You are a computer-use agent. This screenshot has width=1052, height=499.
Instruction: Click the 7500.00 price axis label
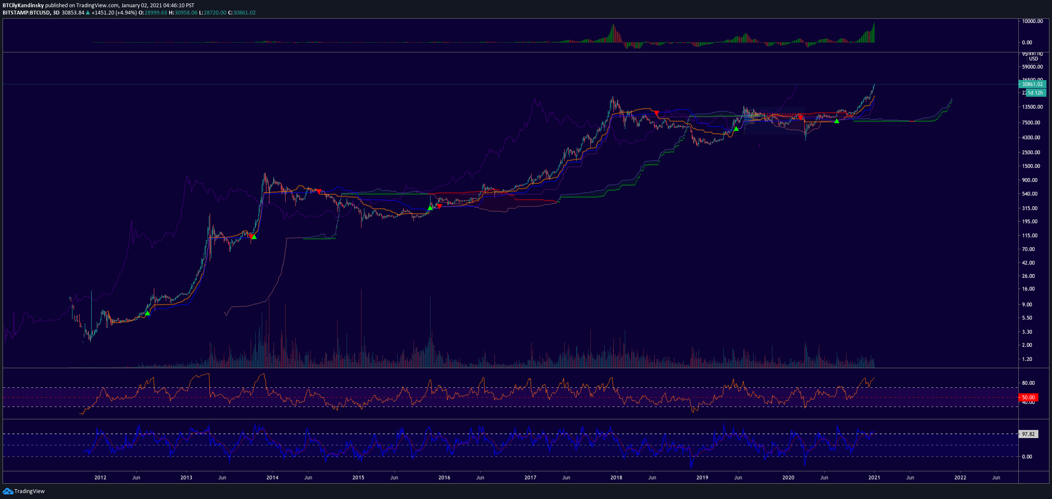(1031, 123)
